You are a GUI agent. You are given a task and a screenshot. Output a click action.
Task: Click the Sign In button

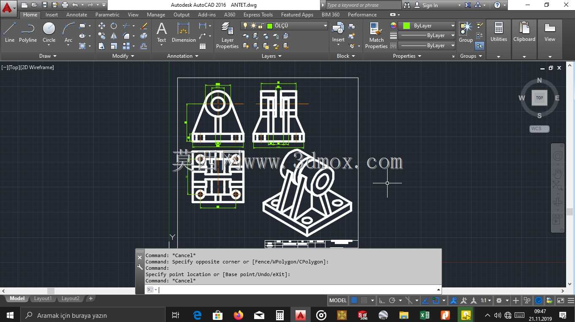point(426,5)
